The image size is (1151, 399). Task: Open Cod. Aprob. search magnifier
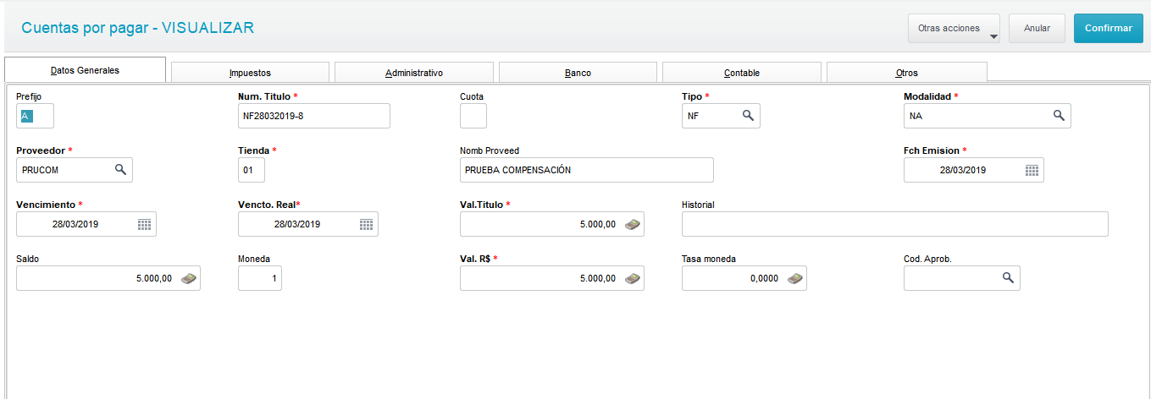(x=1008, y=277)
